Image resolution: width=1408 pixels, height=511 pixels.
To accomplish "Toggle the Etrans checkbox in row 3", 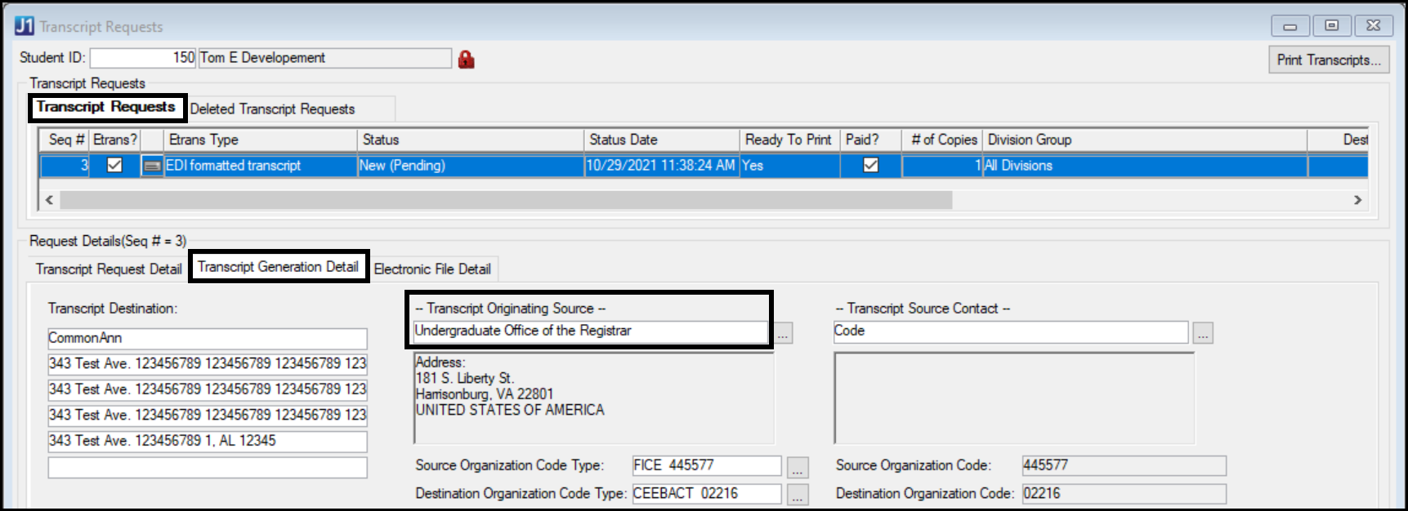I will coord(114,165).
